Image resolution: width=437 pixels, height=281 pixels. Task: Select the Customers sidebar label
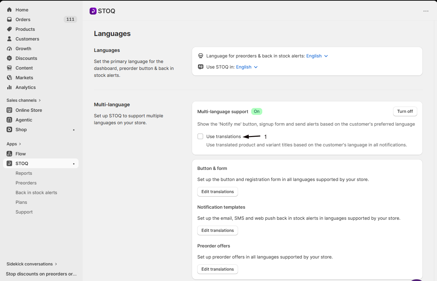[x=27, y=39]
